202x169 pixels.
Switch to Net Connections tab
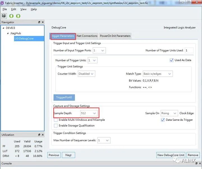[87, 36]
